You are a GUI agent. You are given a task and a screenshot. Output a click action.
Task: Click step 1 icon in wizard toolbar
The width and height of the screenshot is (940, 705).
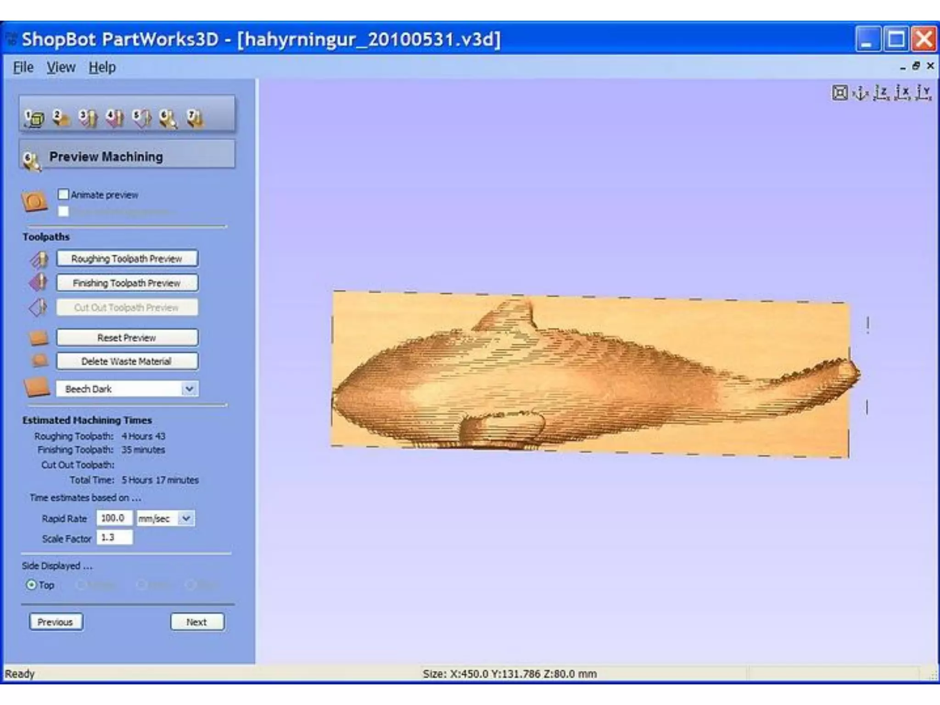point(34,118)
